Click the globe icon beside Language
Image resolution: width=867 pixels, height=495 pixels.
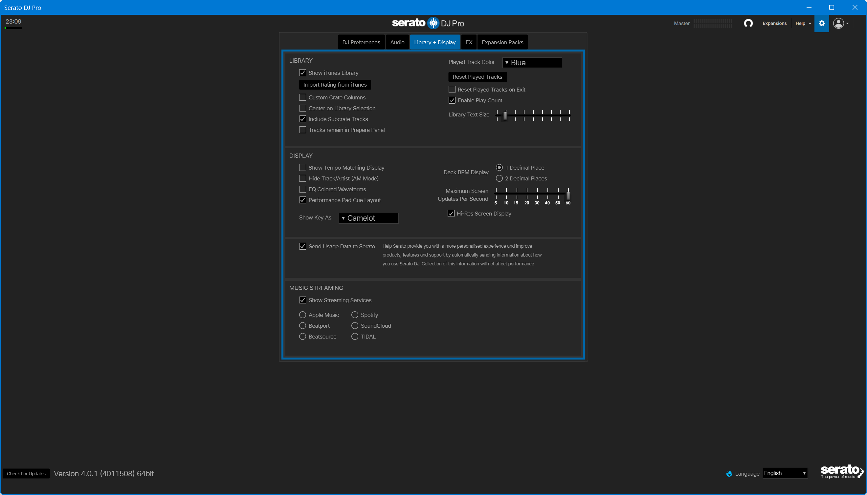(729, 474)
